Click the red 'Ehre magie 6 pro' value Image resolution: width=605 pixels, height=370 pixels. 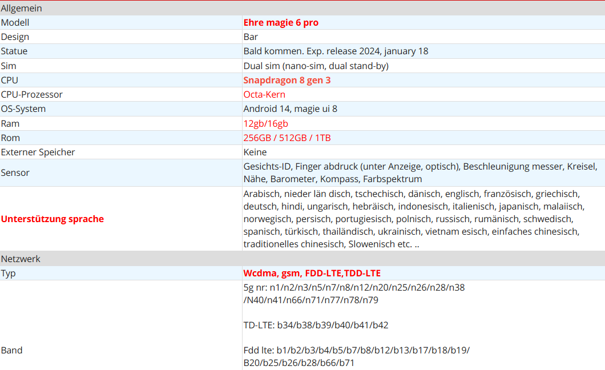[x=281, y=22]
